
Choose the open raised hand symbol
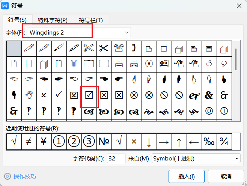click(29, 95)
